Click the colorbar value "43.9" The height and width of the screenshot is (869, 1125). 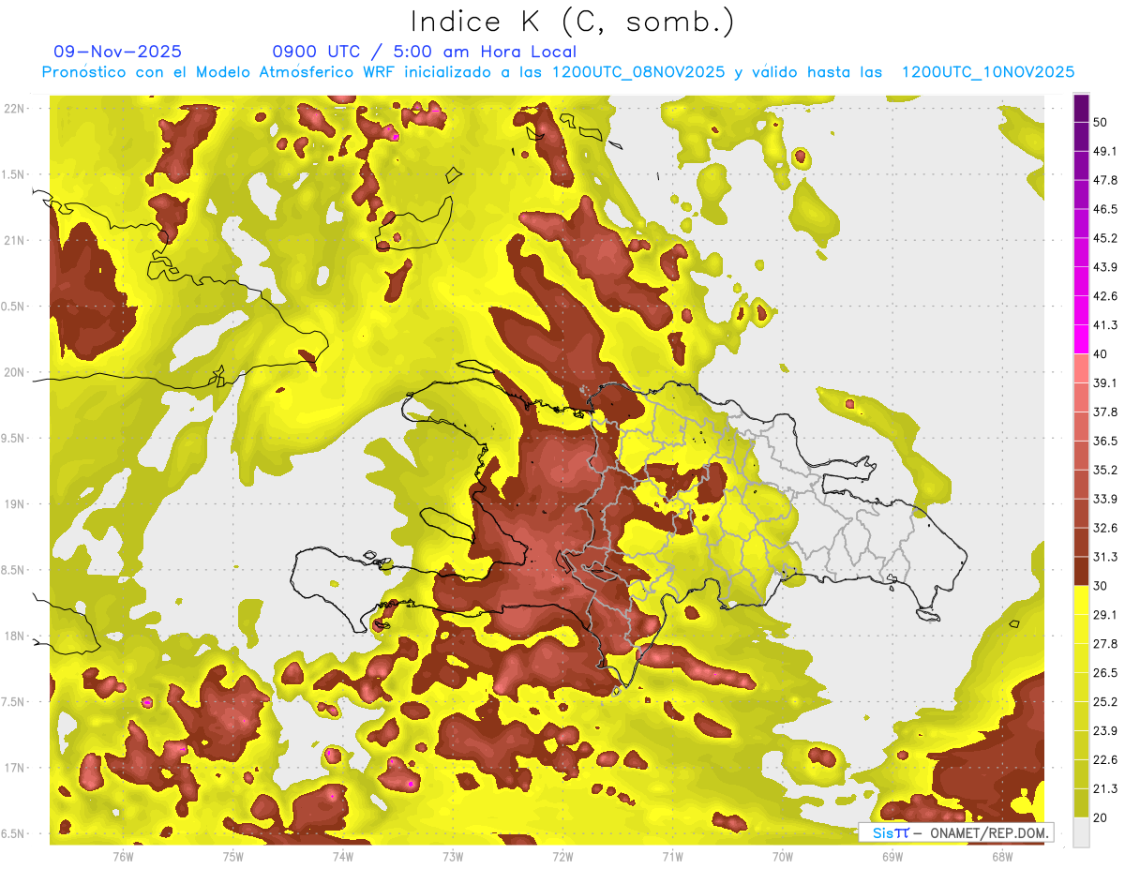pos(1105,267)
